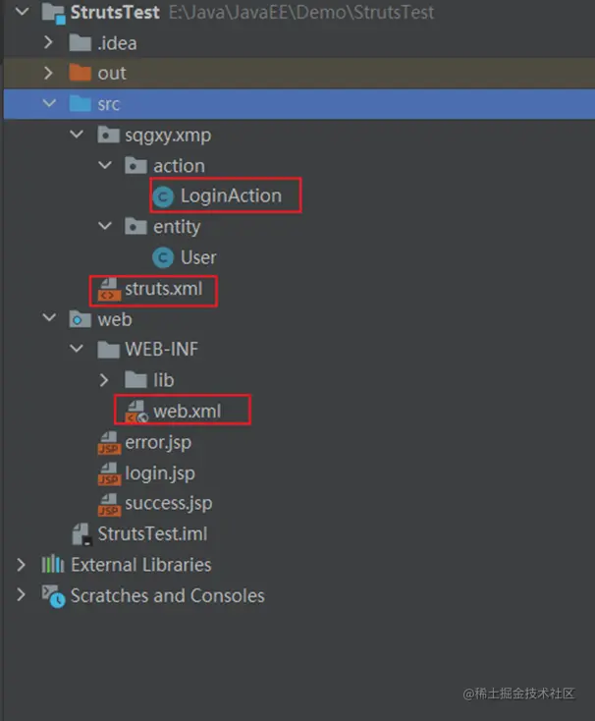Click the .idea folder icon
The width and height of the screenshot is (595, 721).
(x=80, y=43)
